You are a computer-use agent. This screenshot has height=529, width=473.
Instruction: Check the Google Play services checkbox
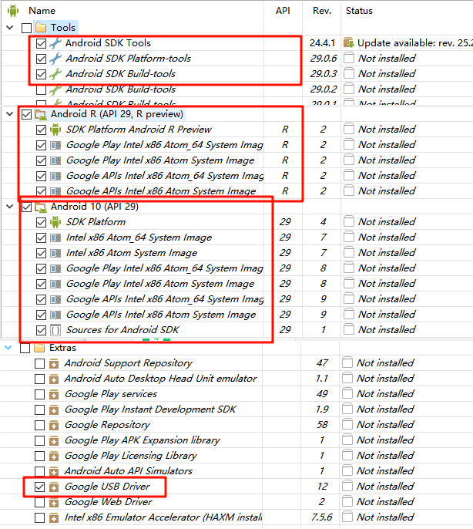click(40, 394)
